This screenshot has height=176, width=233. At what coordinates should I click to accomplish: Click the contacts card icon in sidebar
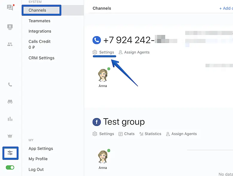(10, 27)
